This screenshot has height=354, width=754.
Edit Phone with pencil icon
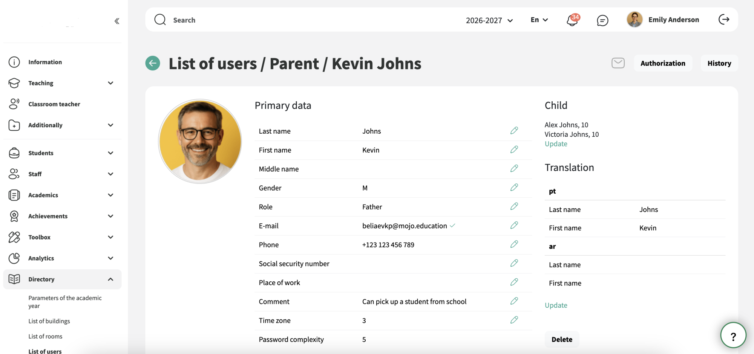tap(514, 244)
